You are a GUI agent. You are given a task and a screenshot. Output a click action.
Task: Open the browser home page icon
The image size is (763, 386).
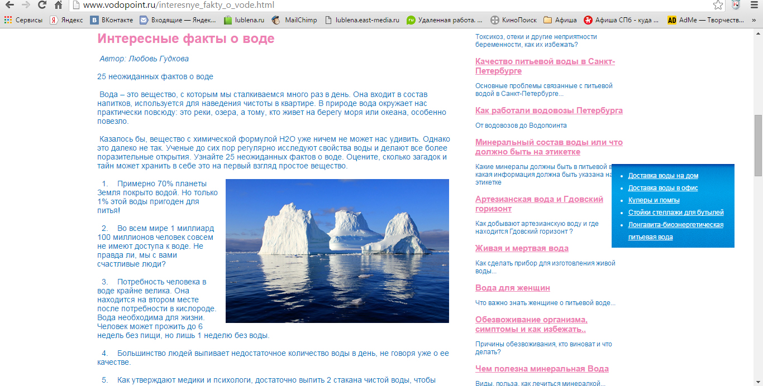coord(58,5)
